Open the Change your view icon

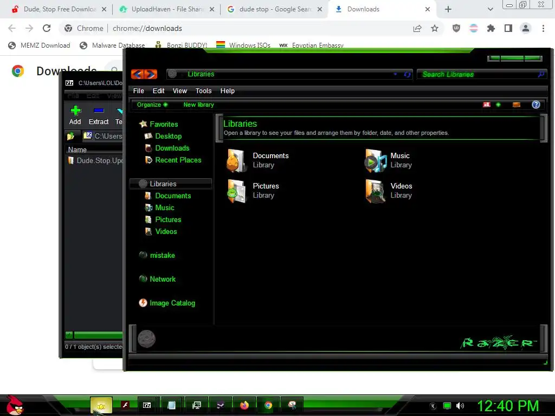point(487,105)
